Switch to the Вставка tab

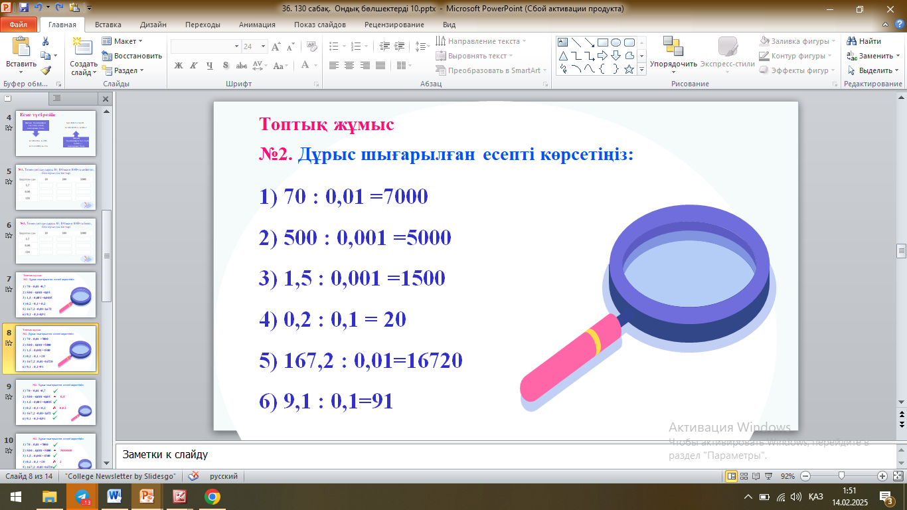pyautogui.click(x=108, y=25)
